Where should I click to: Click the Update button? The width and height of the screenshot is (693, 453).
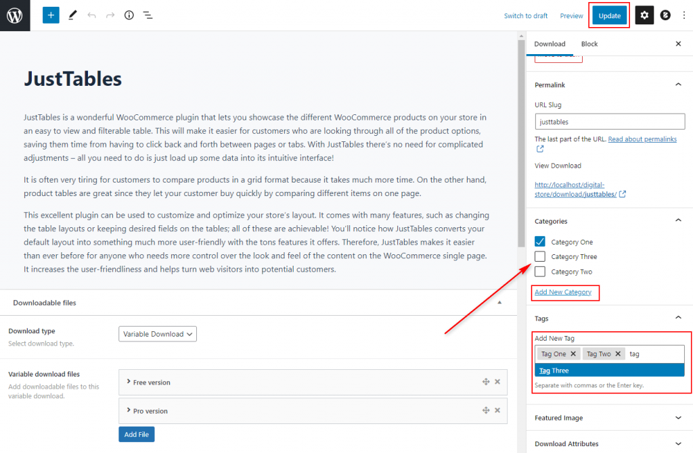[x=610, y=16]
